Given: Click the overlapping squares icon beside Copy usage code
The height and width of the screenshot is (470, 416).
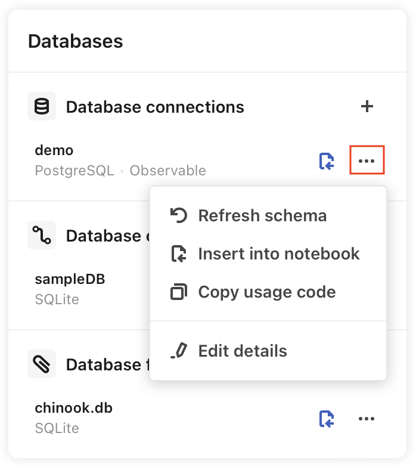Looking at the screenshot, I should [179, 292].
